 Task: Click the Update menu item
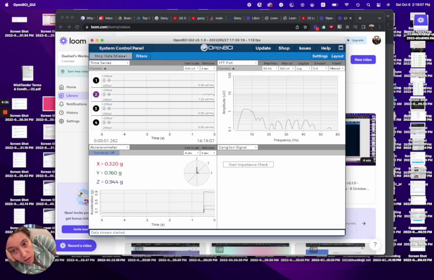[x=263, y=48]
